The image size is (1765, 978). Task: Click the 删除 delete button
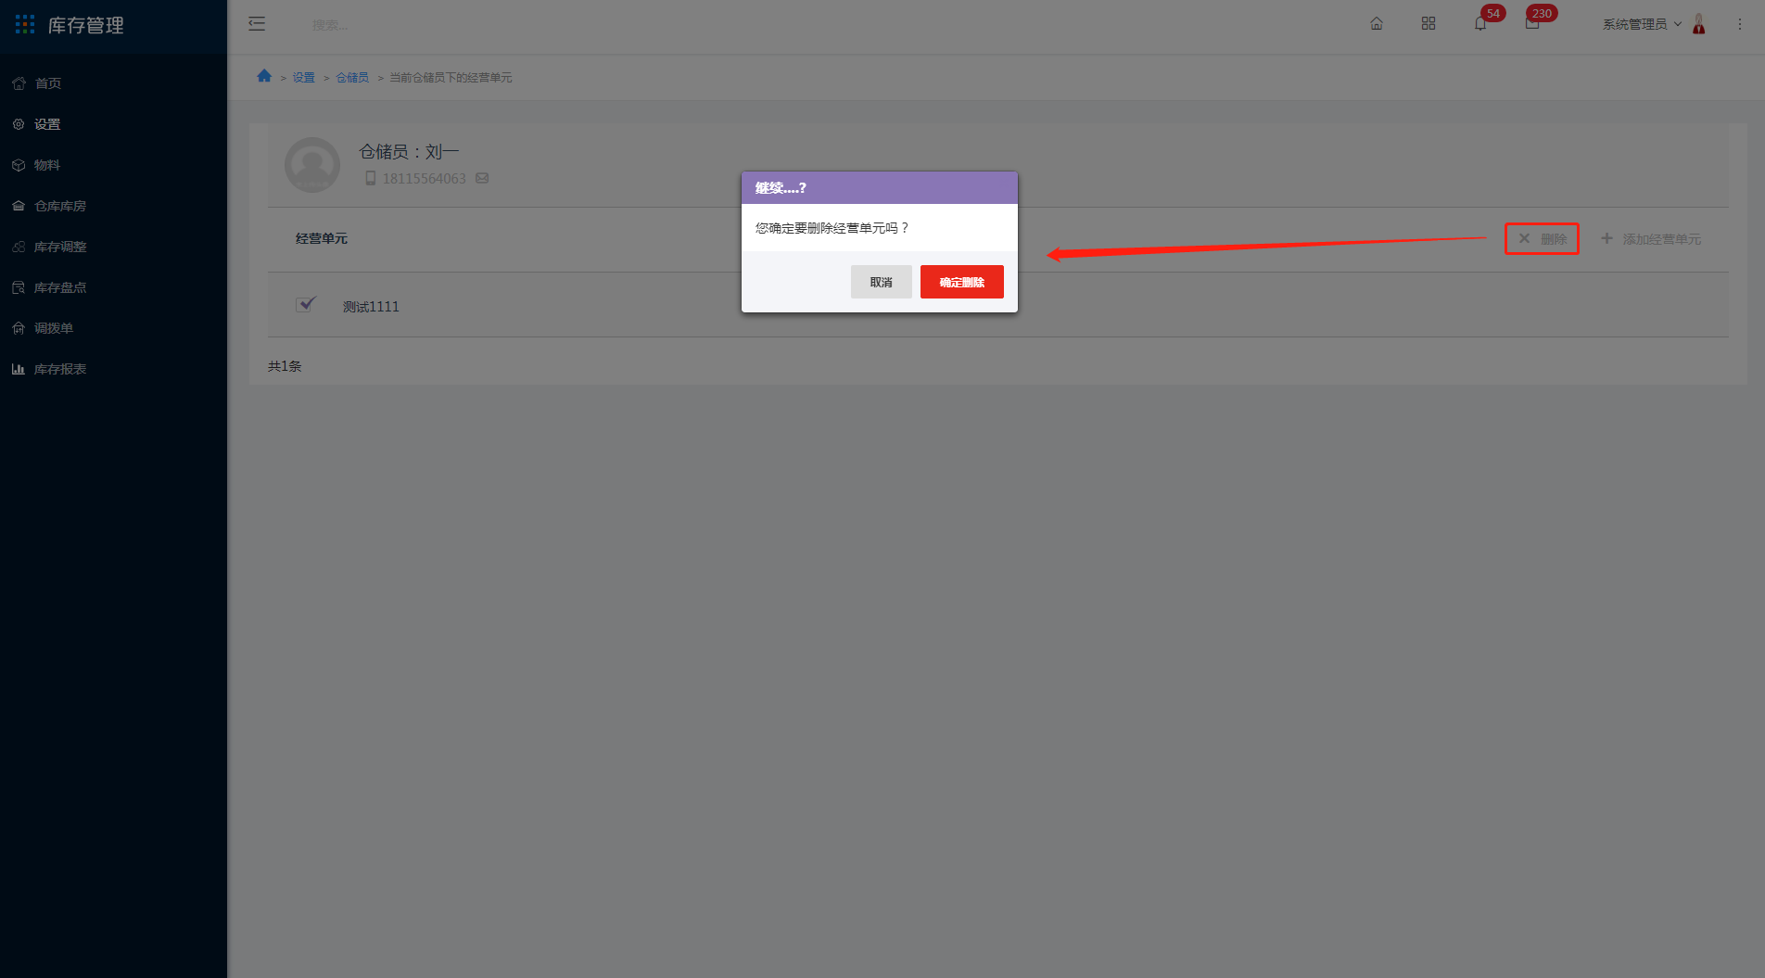1542,238
